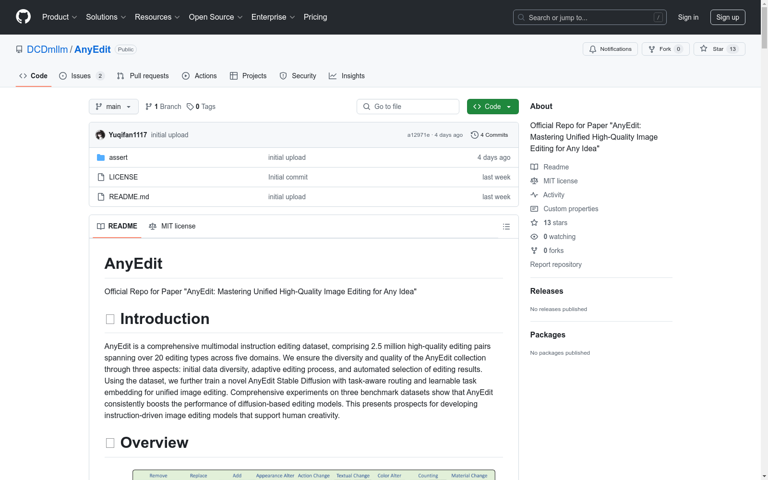The height and width of the screenshot is (480, 768).
Task: Click the branch icon beside 1 Branch
Action: tap(149, 107)
